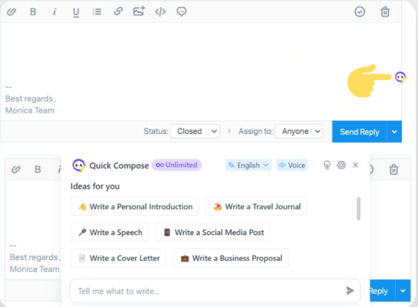Expand lower Reply options arrow

403,290
